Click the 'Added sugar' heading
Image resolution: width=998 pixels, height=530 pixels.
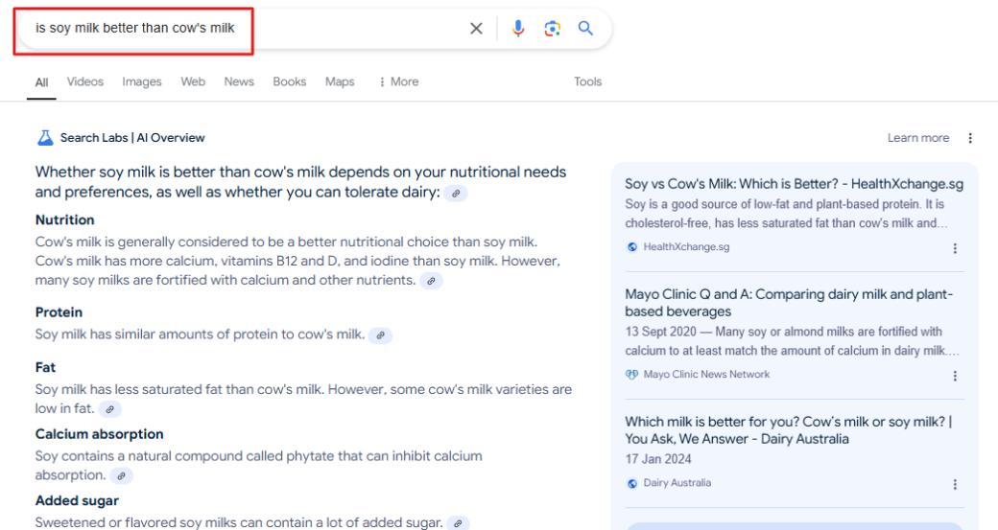click(77, 500)
